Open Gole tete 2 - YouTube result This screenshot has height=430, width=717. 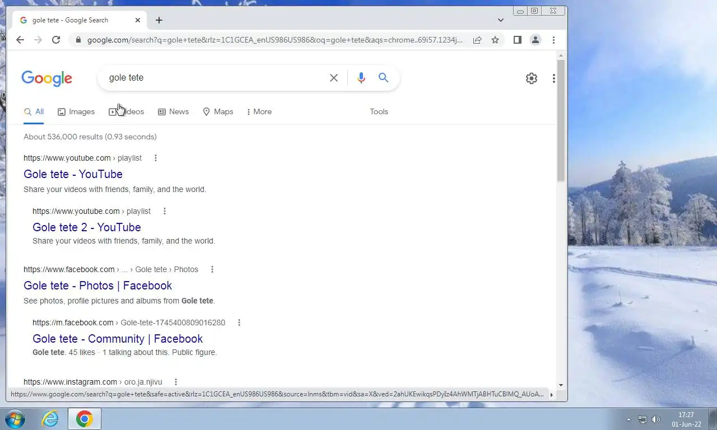(87, 227)
